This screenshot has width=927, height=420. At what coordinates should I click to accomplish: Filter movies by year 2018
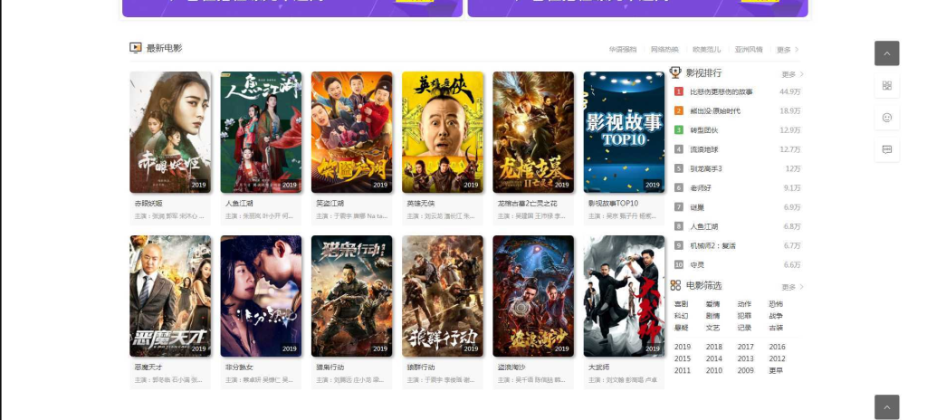[x=713, y=348]
